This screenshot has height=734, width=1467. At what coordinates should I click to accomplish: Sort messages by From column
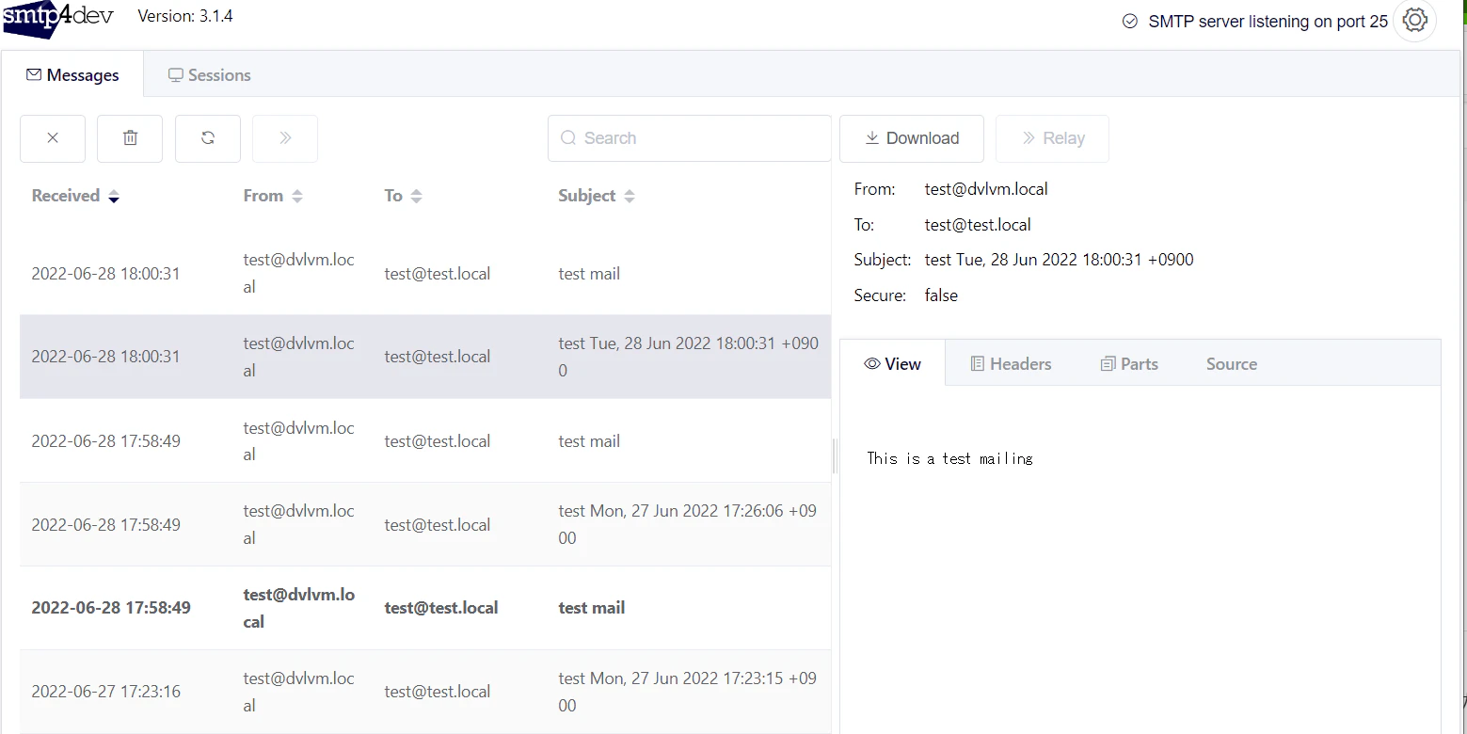[273, 196]
